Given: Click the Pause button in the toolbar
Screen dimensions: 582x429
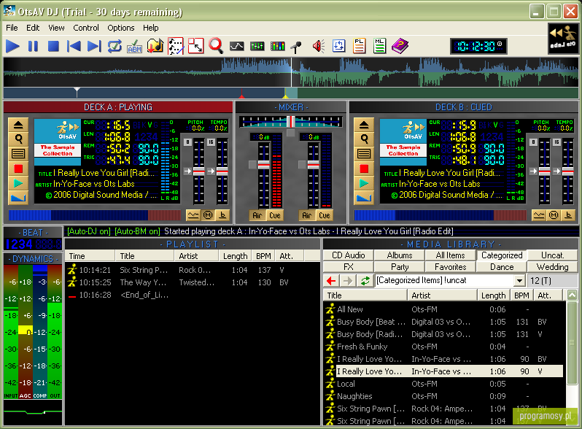Looking at the screenshot, I should tap(34, 46).
